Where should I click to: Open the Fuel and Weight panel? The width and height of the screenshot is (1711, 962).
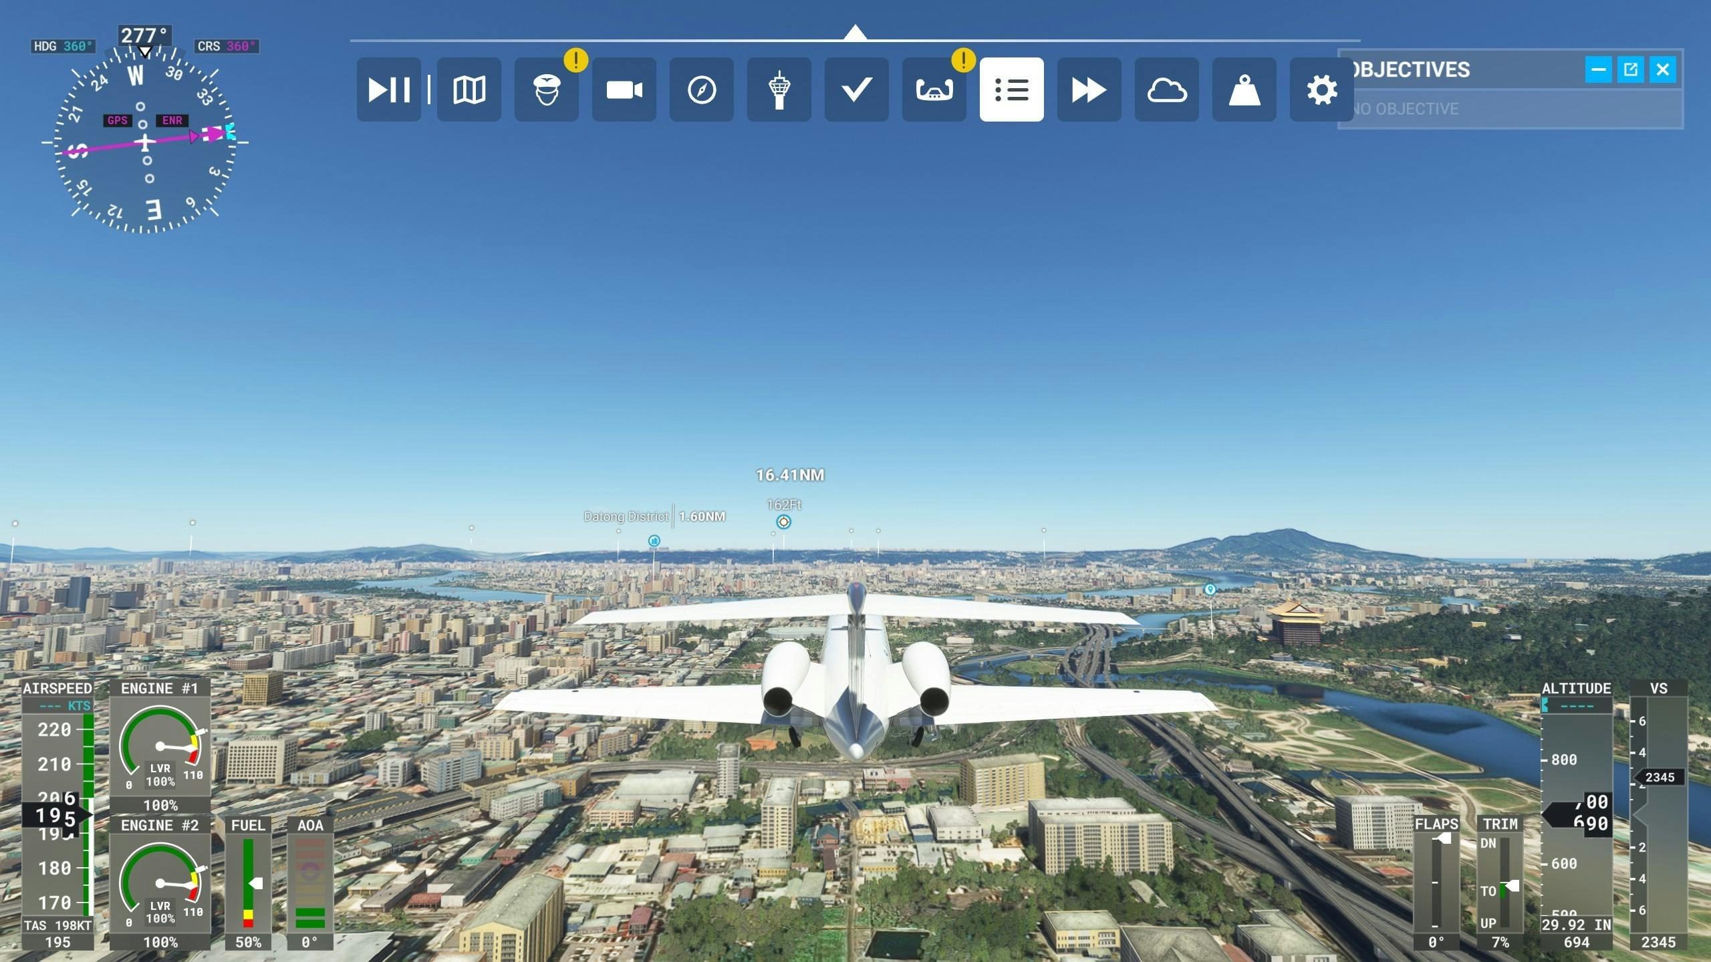tap(1244, 90)
